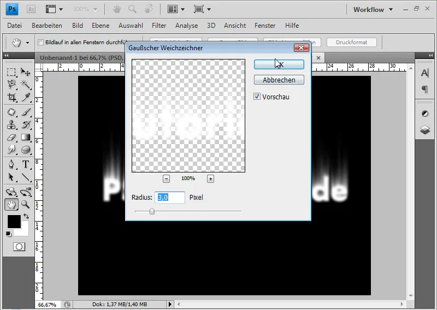Screen dimensions: 437x310
Task: Open the Ebene menu
Action: [101, 26]
